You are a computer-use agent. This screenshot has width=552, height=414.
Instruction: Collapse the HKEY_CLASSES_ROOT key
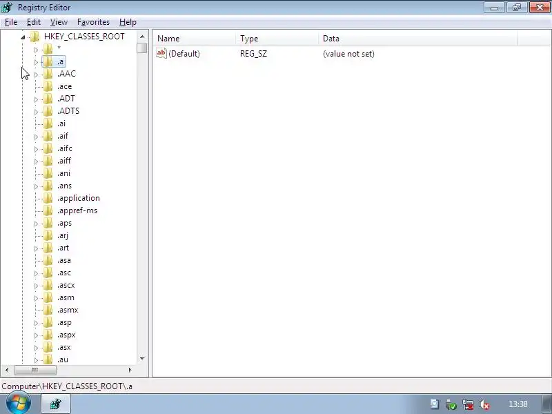23,37
